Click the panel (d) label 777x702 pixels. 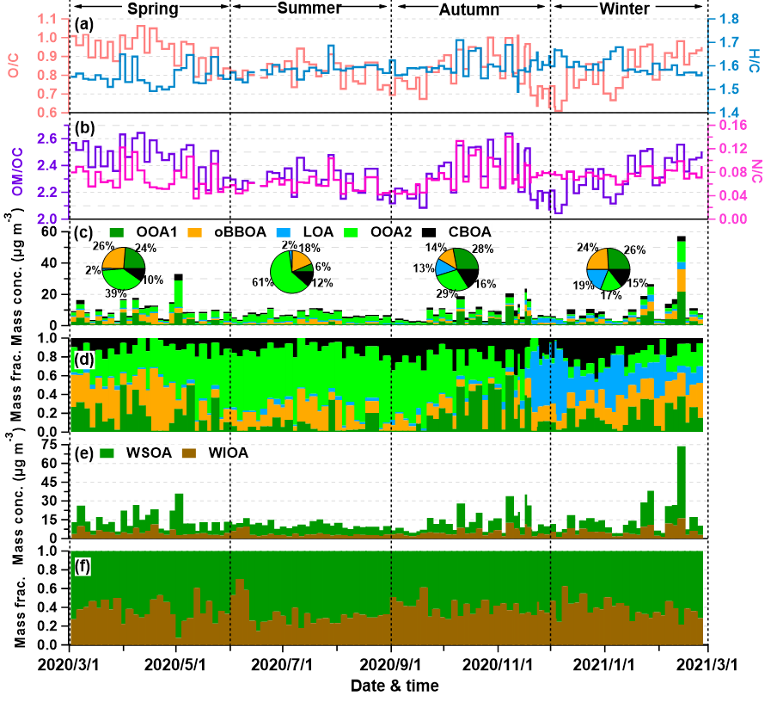click(x=84, y=358)
